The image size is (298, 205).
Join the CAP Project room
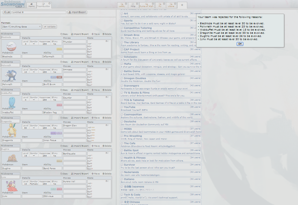[x=161, y=51]
